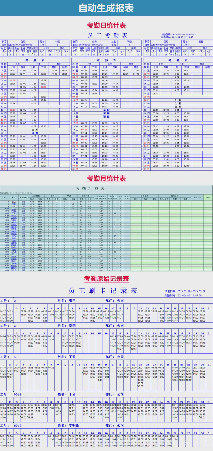Viewport: 213px width, 451px height.
Task: Click red late time 08:35 in 张三's card
Action: pyautogui.click(x=12, y=80)
